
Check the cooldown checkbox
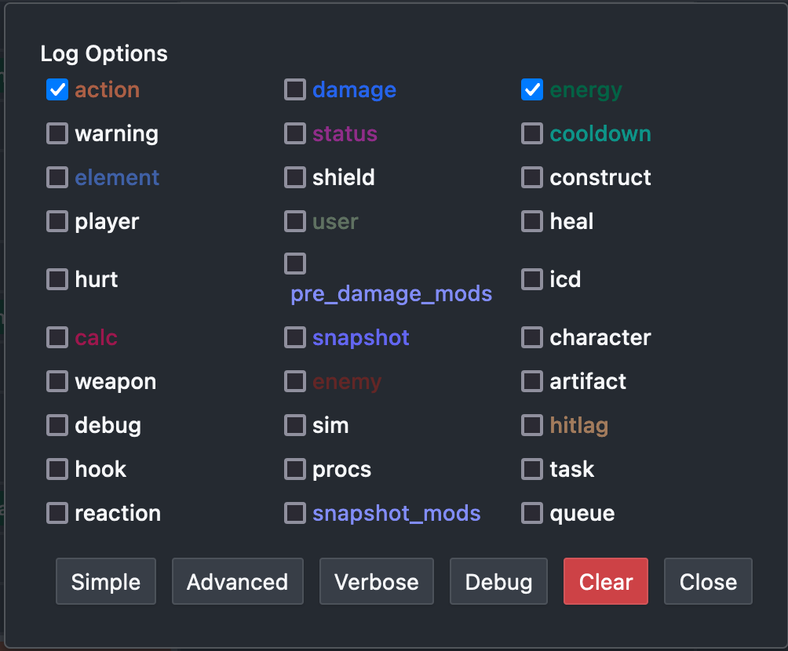[x=531, y=133]
